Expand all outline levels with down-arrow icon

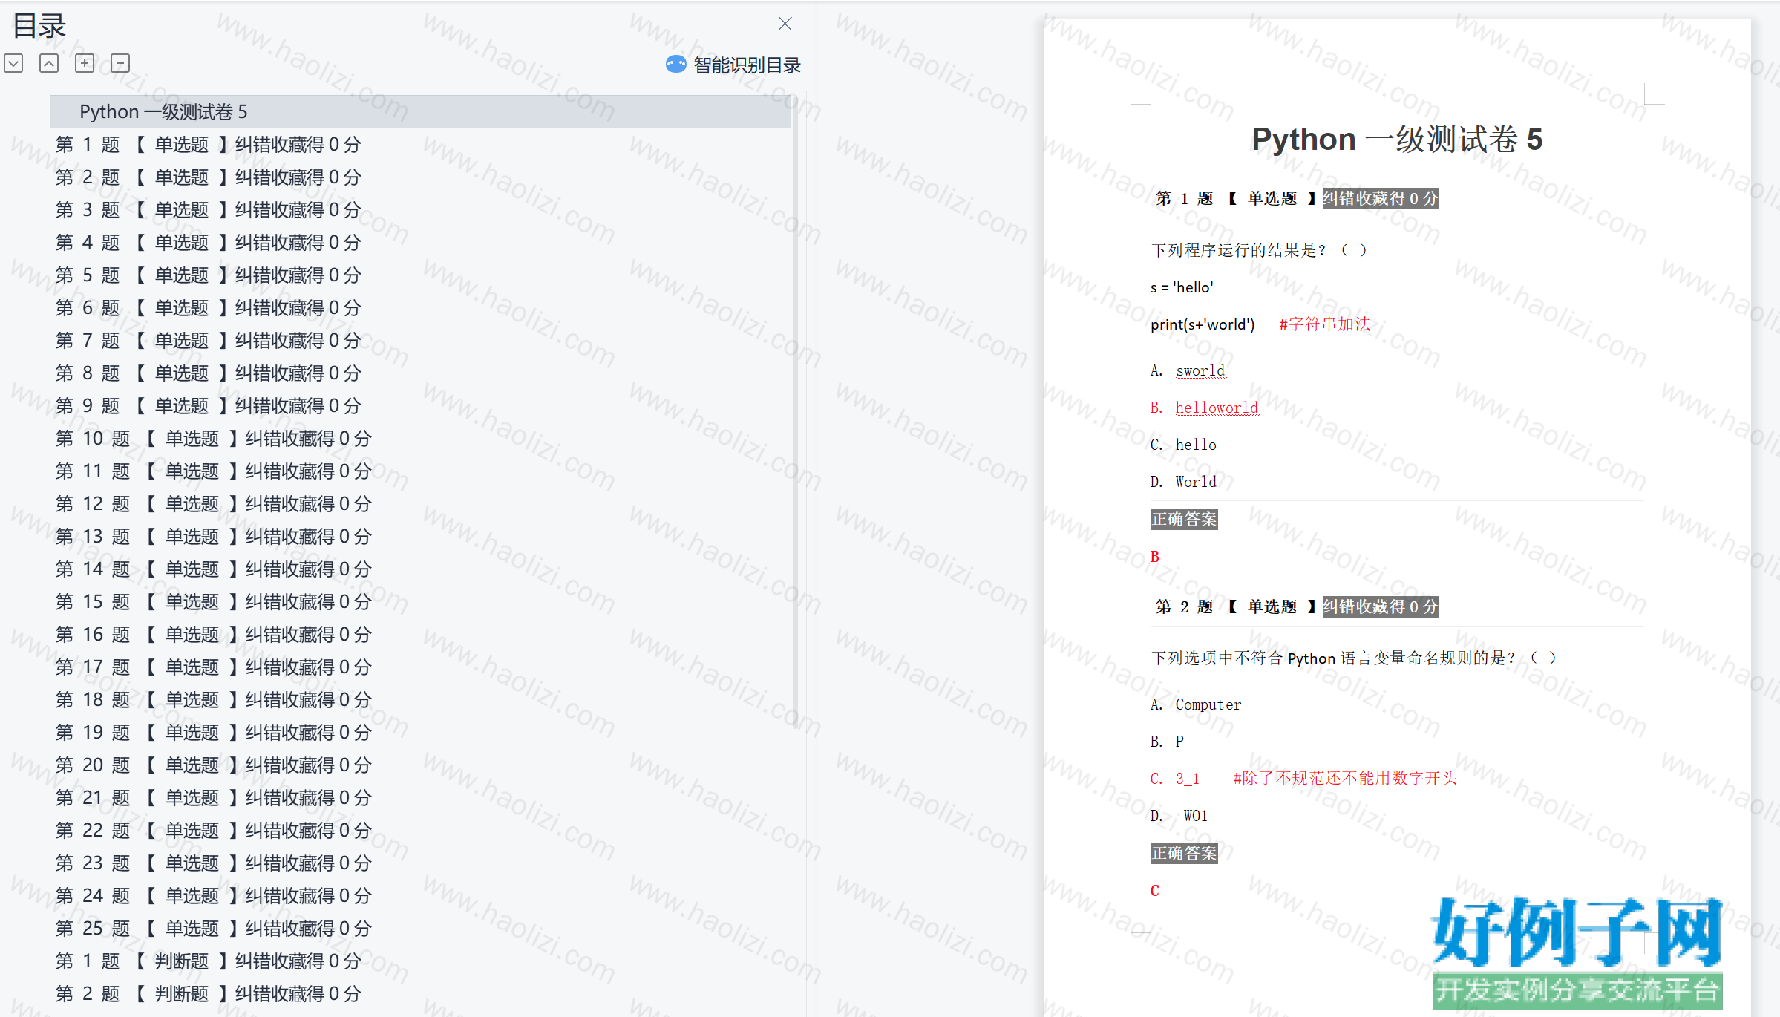pyautogui.click(x=13, y=63)
